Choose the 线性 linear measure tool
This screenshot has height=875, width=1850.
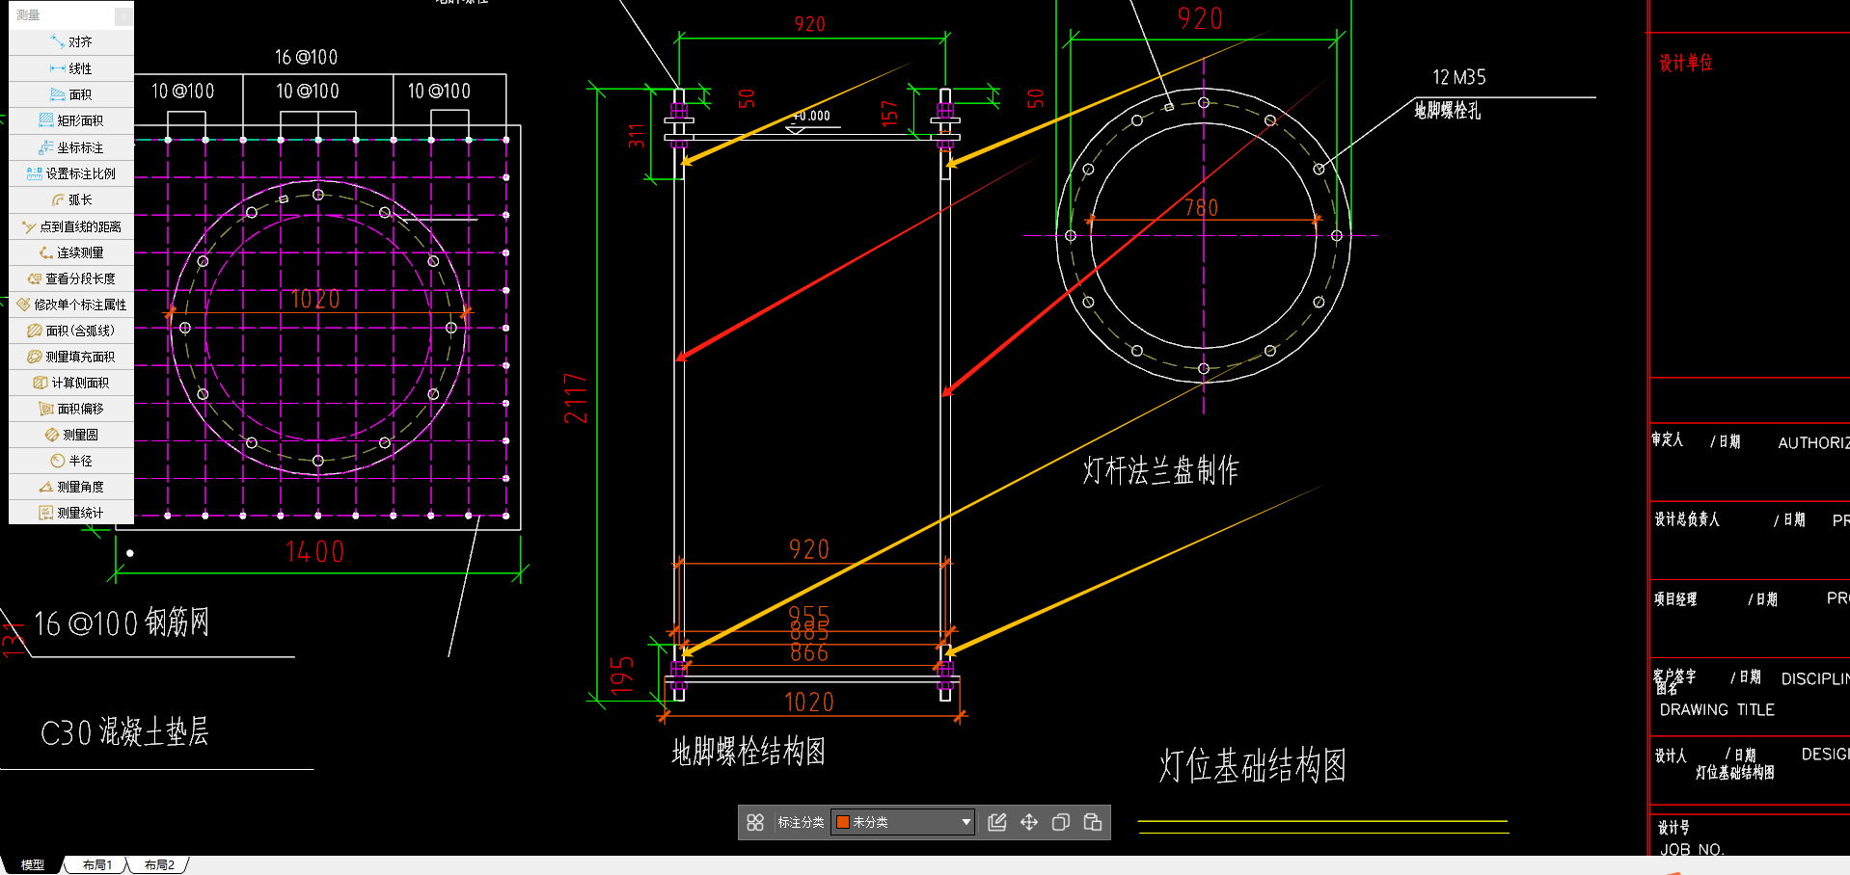[x=71, y=68]
